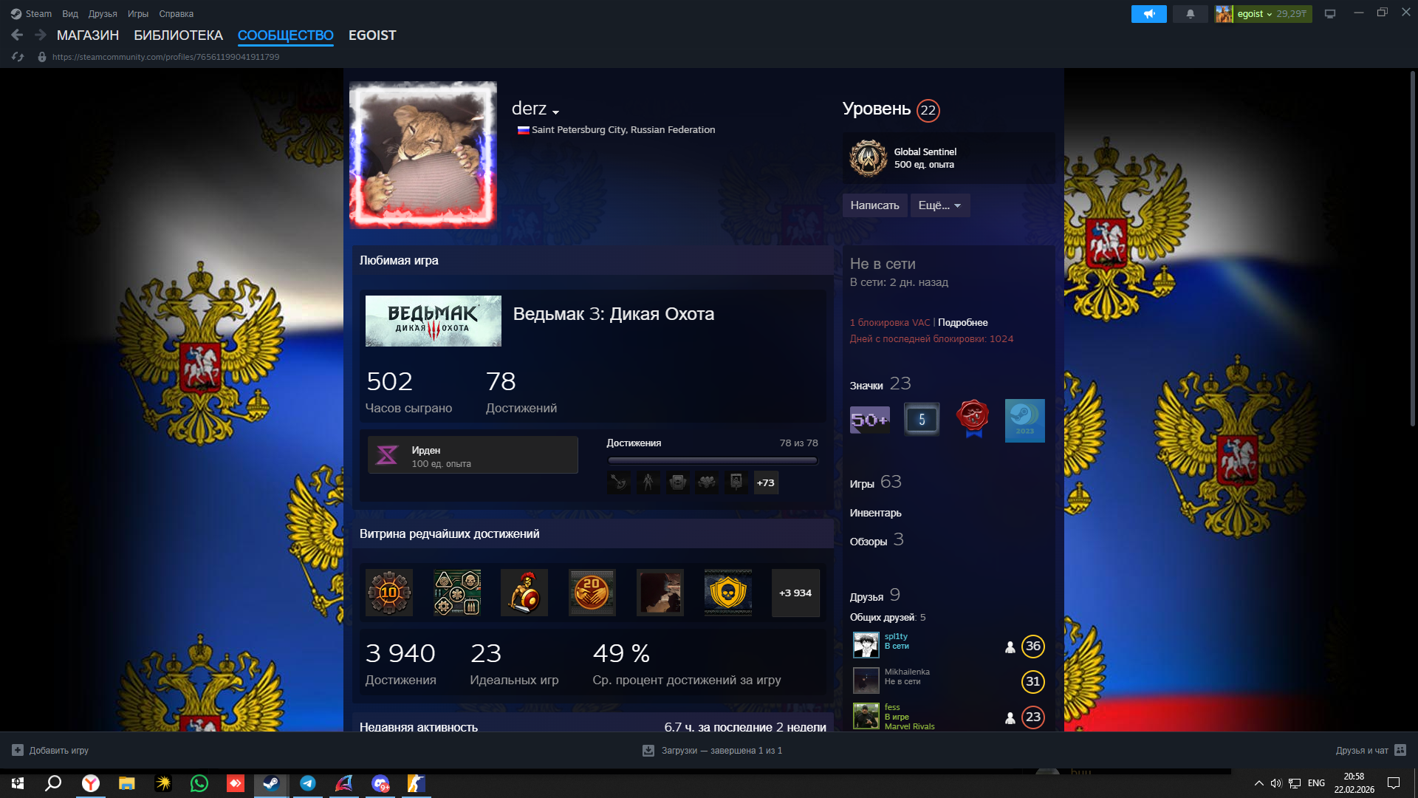Expand the derz nickname history dropdown

point(555,112)
